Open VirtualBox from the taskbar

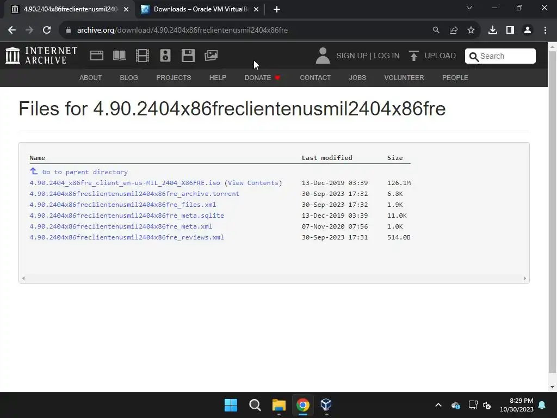pyautogui.click(x=326, y=405)
